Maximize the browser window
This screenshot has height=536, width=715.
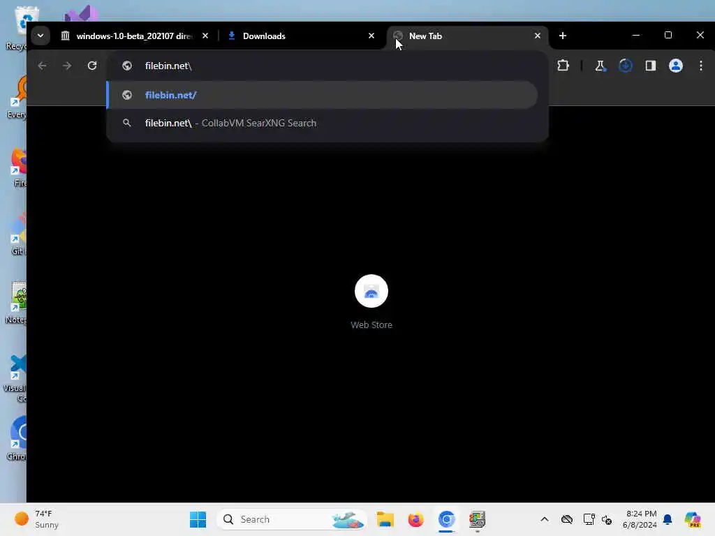pyautogui.click(x=668, y=35)
